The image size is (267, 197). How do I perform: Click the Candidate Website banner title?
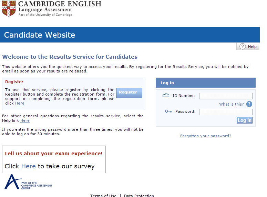pos(40,35)
